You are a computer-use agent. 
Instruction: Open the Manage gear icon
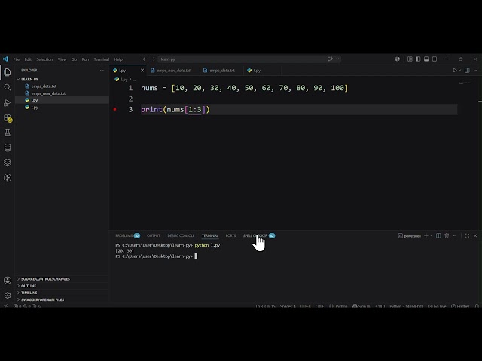click(8, 296)
